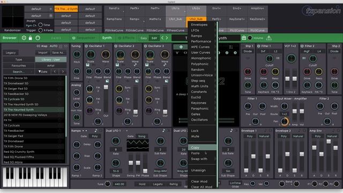Click the Hold button
The height and width of the screenshot is (193, 343).
(142, 184)
